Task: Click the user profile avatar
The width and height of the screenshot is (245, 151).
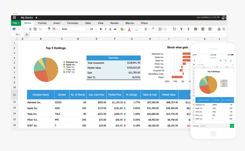Action: 224,17
